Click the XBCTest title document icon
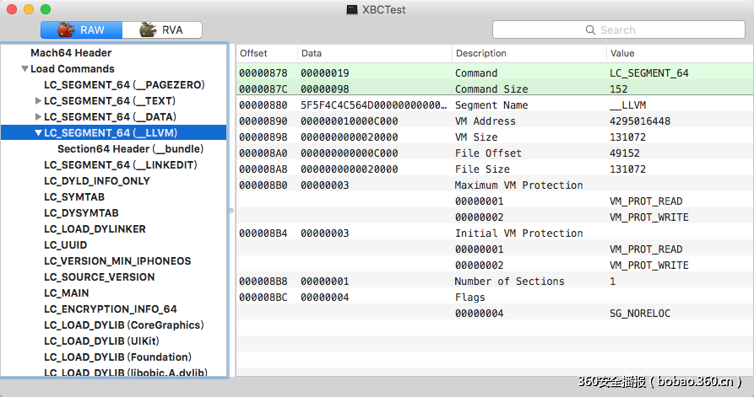The width and height of the screenshot is (754, 397). [352, 9]
